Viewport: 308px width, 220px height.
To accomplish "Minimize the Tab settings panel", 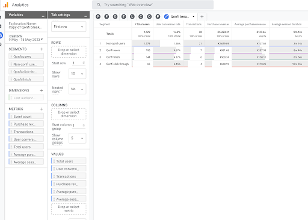I will [85, 15].
